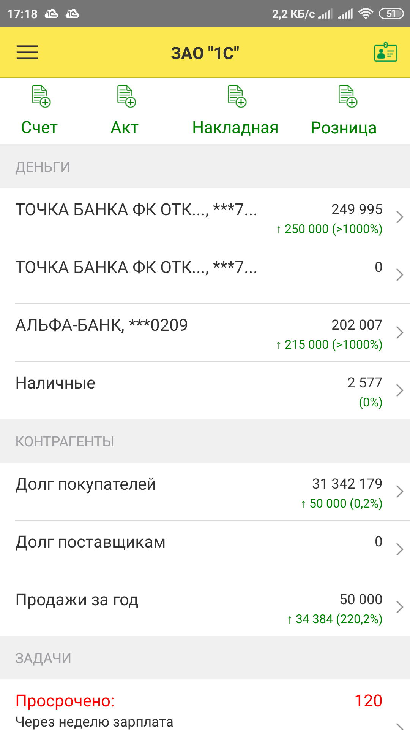
Task: Create a new Счет document
Action: [x=39, y=128]
